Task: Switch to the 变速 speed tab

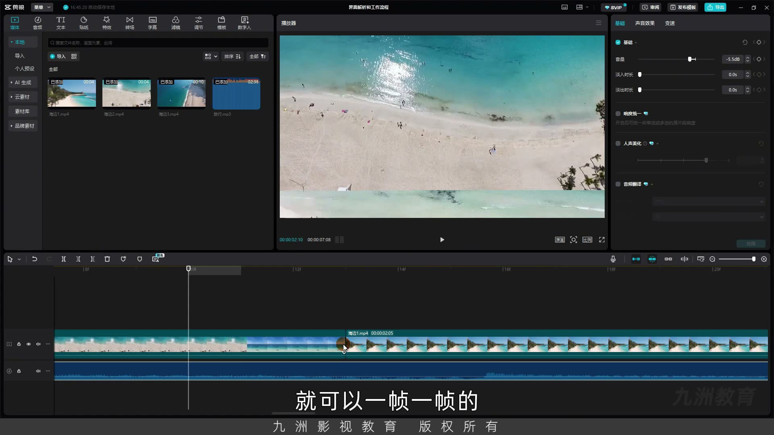Action: (670, 23)
